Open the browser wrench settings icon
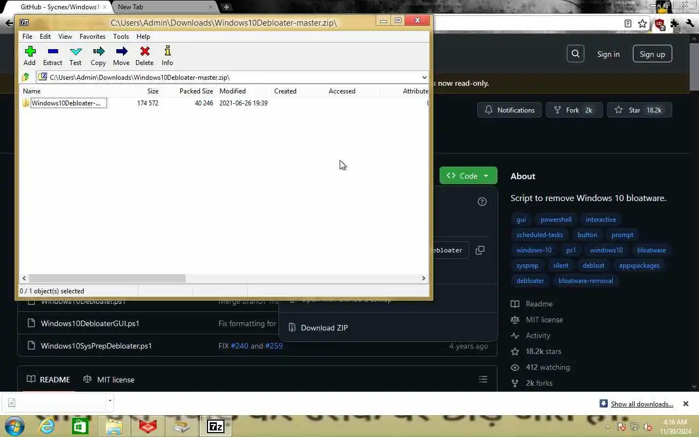Viewport: 699px width, 437px height. (x=690, y=23)
